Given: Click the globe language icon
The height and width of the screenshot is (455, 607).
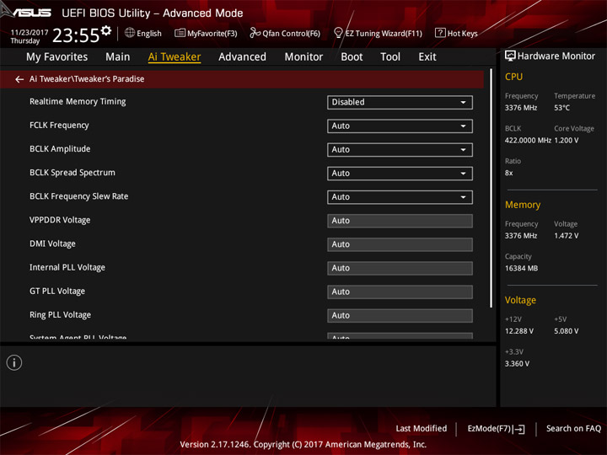Looking at the screenshot, I should [130, 33].
